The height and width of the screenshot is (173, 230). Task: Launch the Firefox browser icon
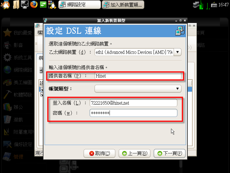click(x=34, y=4)
